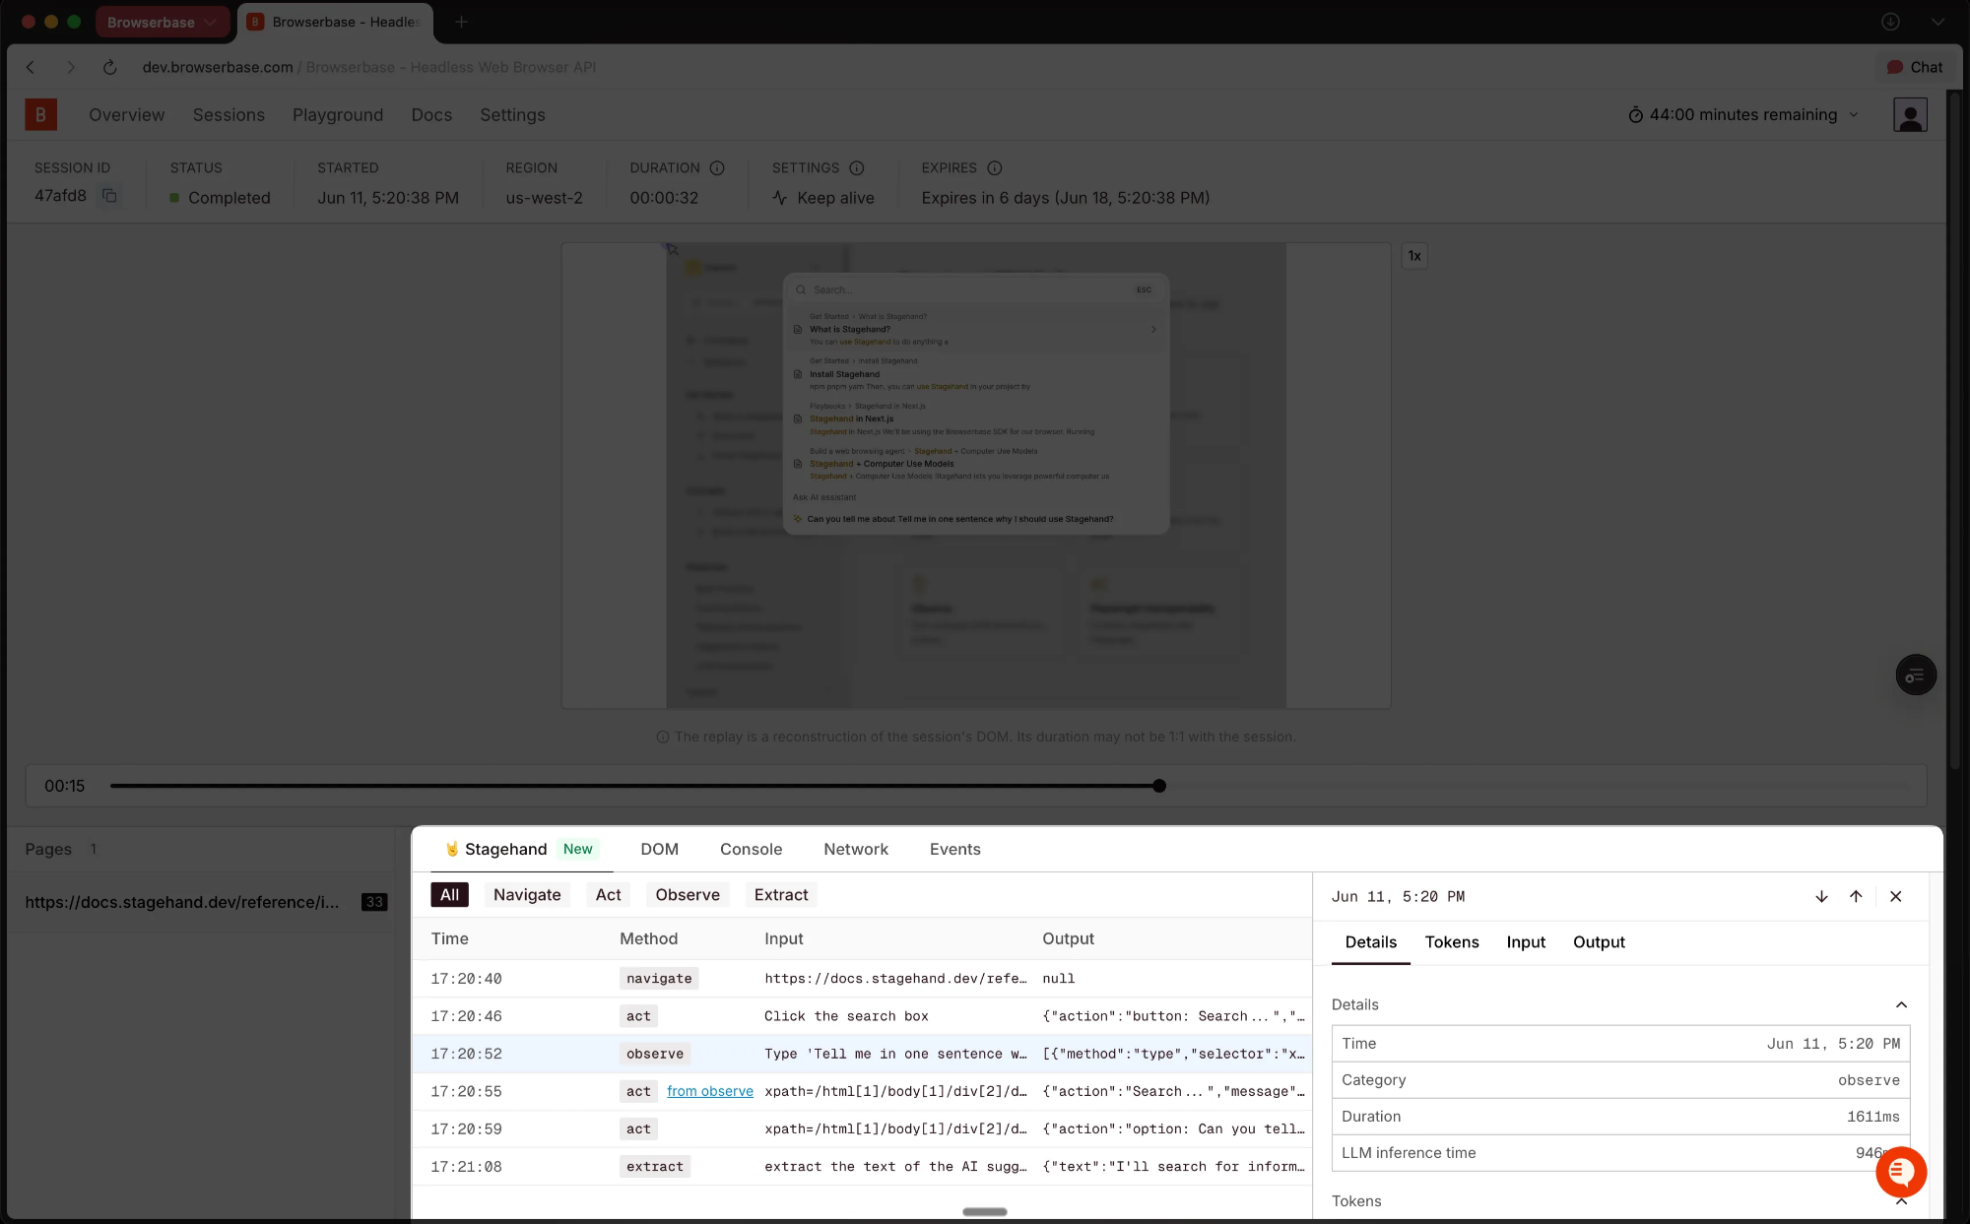
Task: Reload the page with the refresh icon
Action: (x=109, y=67)
